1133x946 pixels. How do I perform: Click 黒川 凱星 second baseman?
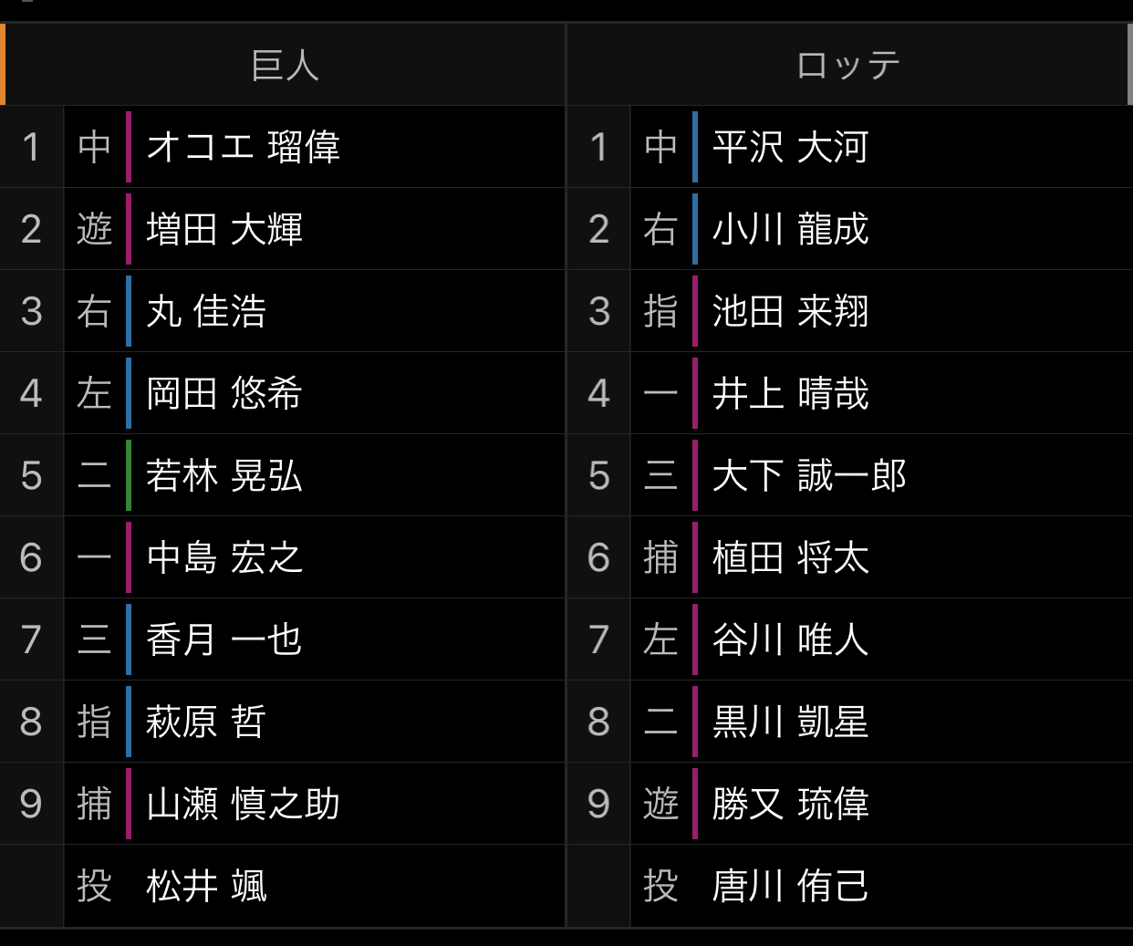[x=790, y=722]
